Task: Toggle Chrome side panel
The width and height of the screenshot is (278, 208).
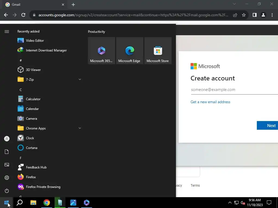Action: (255, 15)
